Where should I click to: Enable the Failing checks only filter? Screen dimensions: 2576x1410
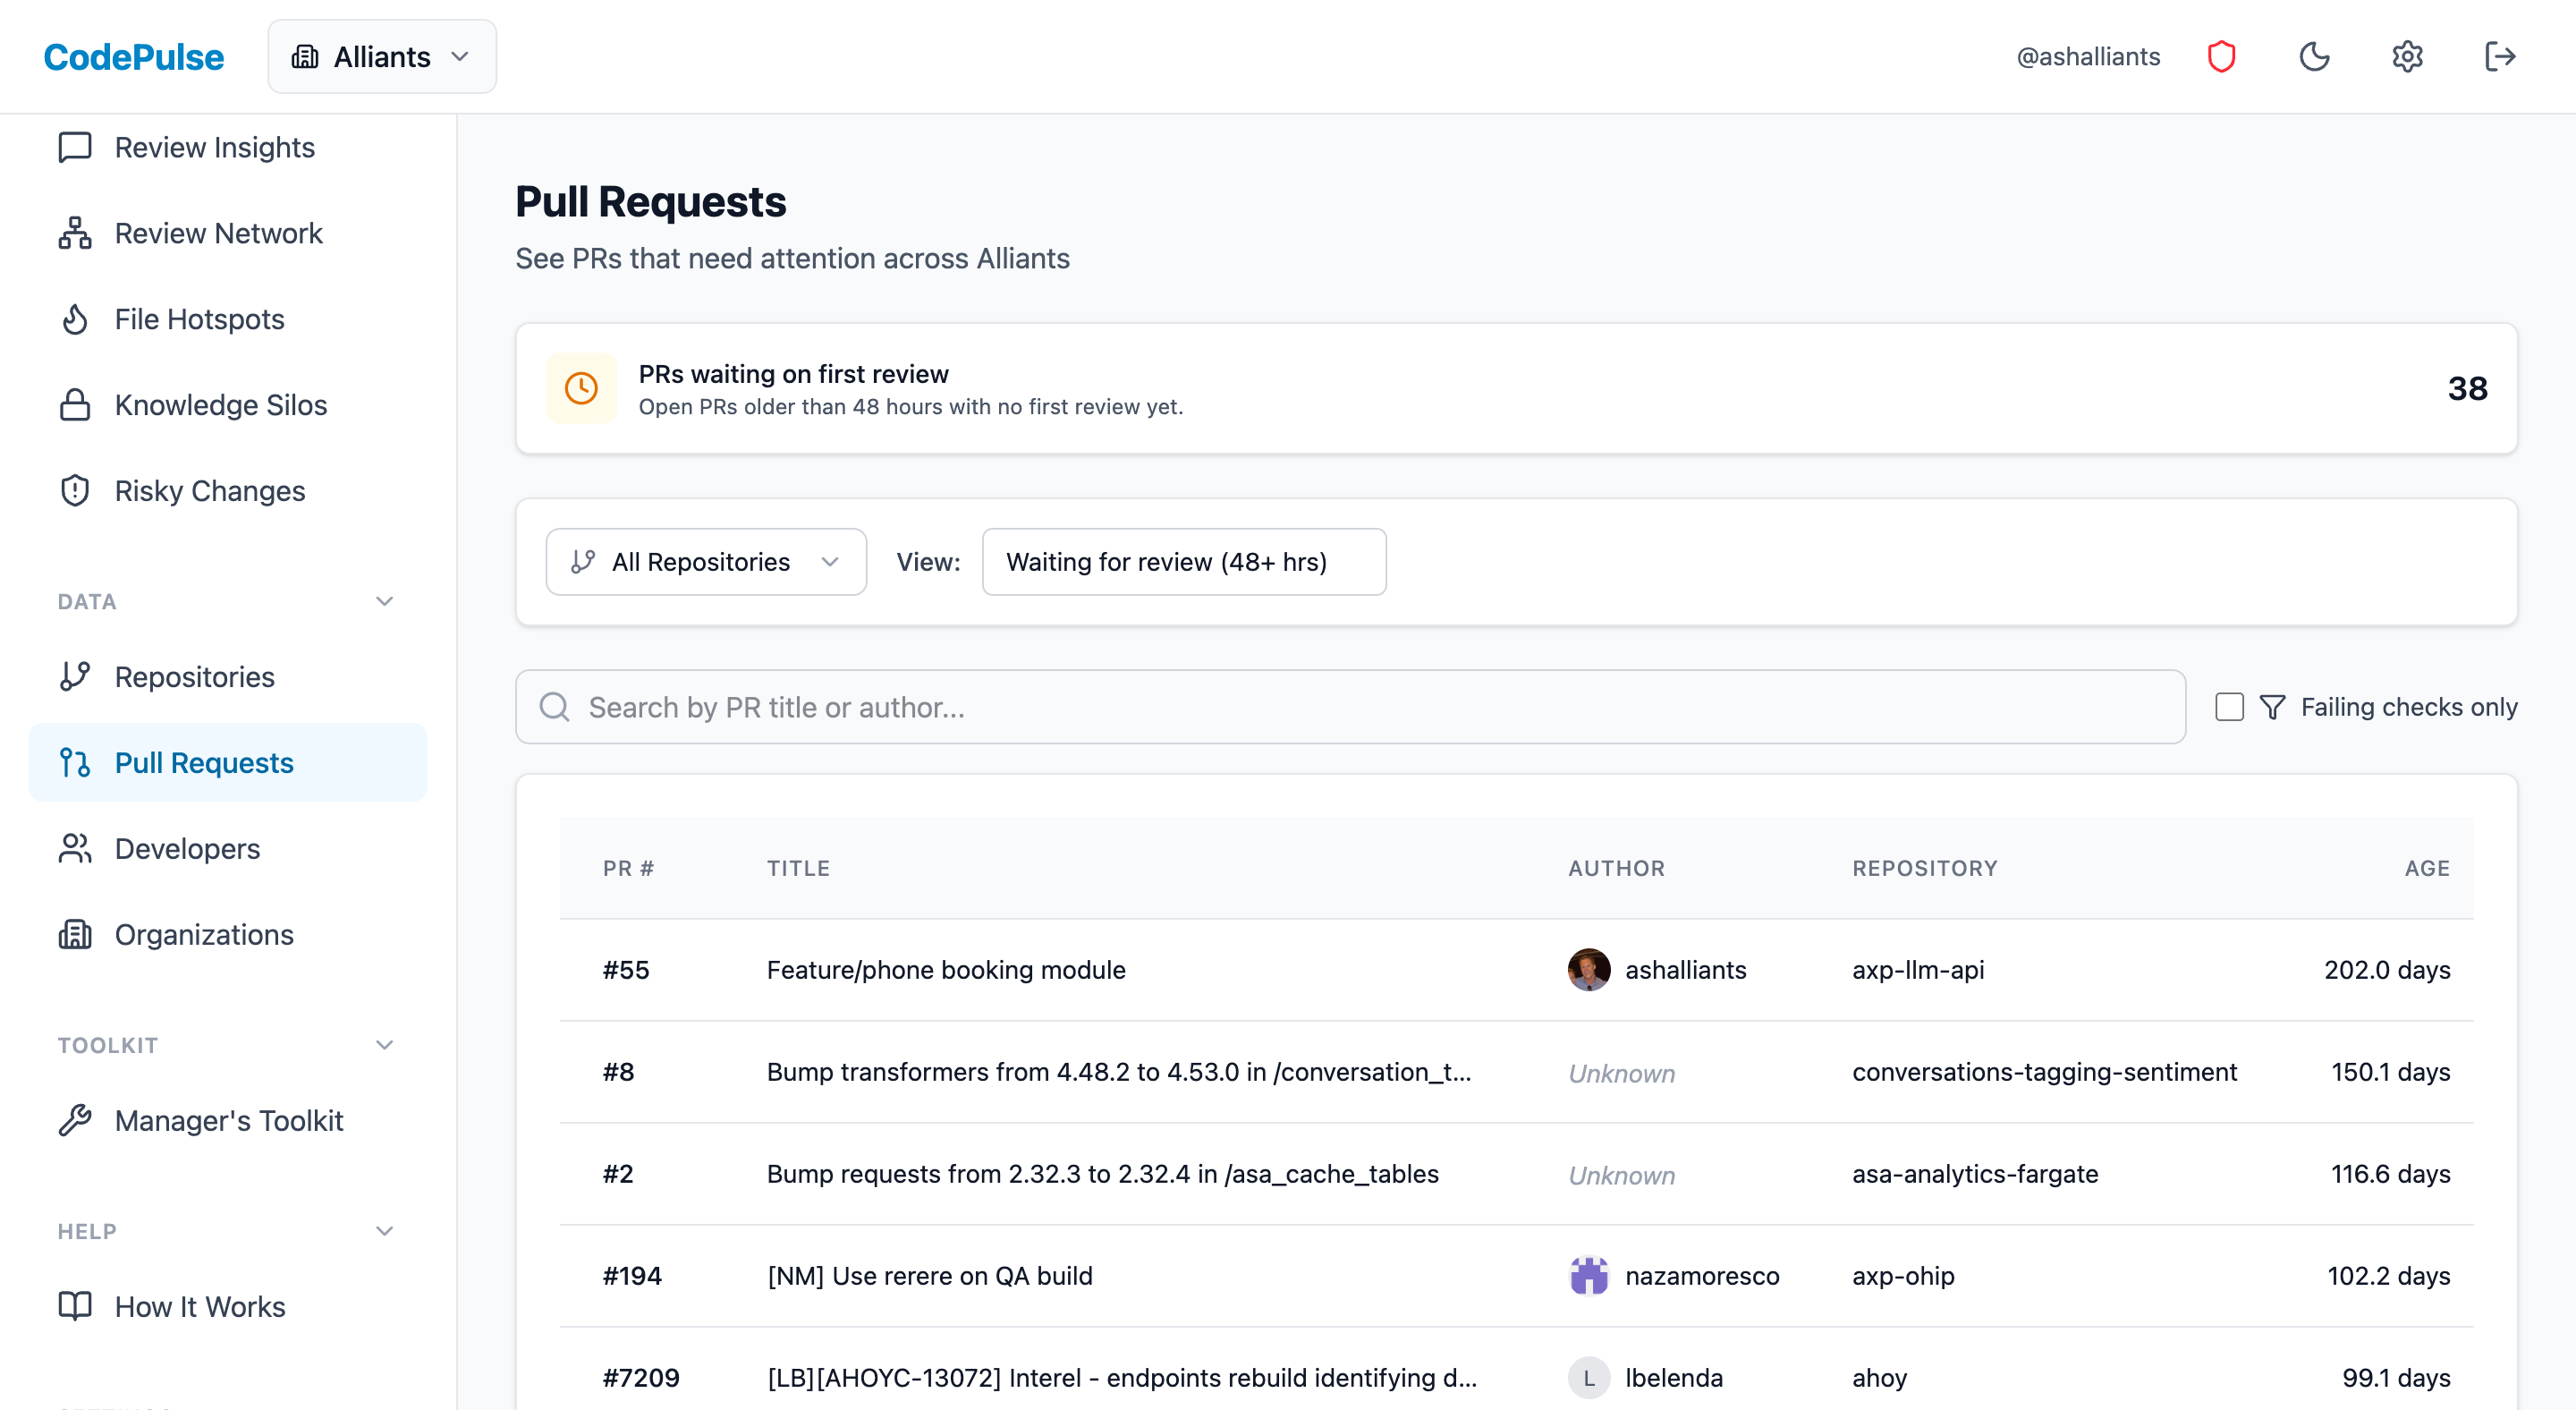(x=2229, y=707)
